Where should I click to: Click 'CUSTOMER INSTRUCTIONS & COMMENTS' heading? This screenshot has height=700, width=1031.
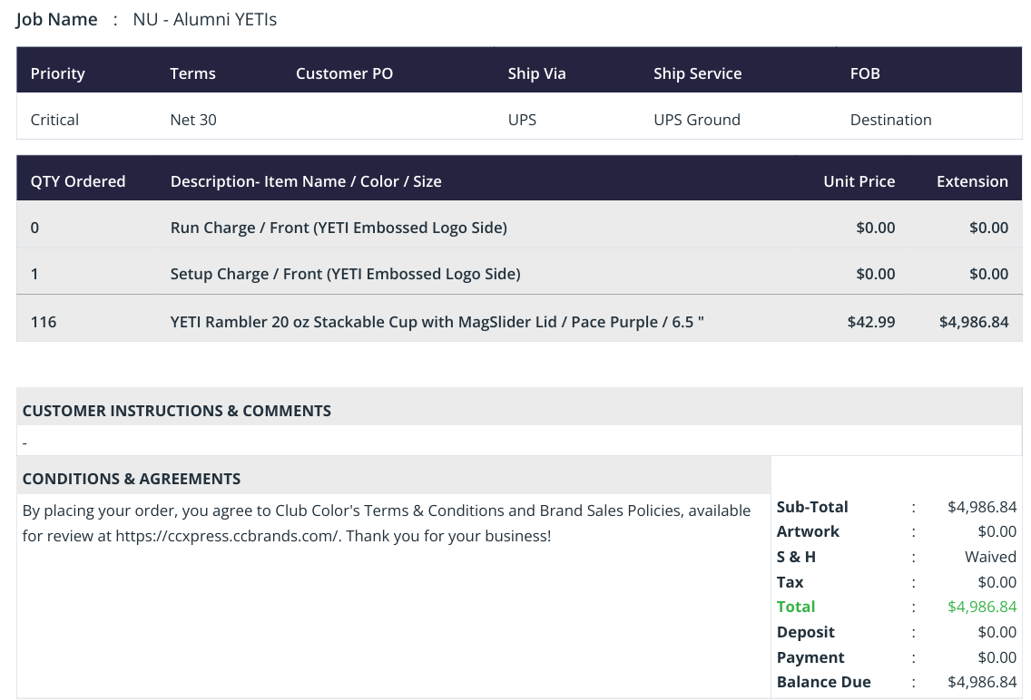point(177,411)
